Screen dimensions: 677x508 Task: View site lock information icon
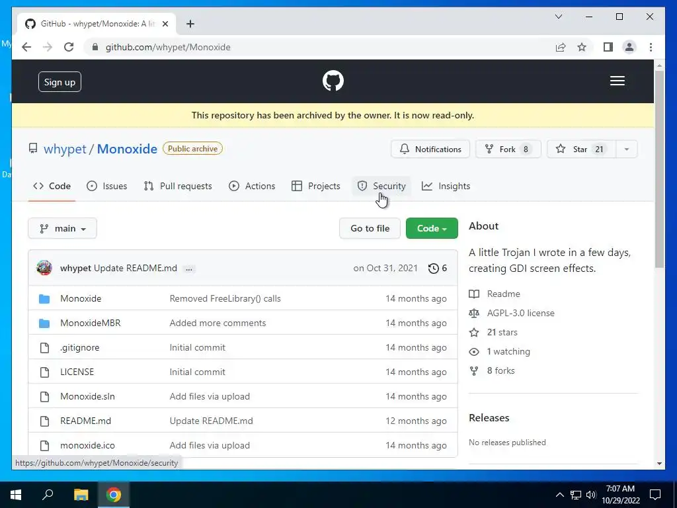pos(95,47)
